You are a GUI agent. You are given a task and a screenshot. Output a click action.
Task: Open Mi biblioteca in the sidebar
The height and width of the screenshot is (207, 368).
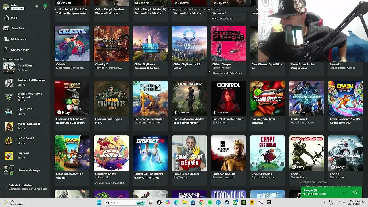[25, 39]
